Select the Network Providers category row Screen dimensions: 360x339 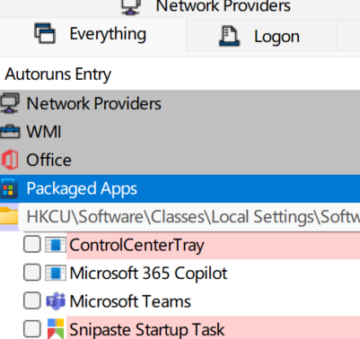(180, 103)
